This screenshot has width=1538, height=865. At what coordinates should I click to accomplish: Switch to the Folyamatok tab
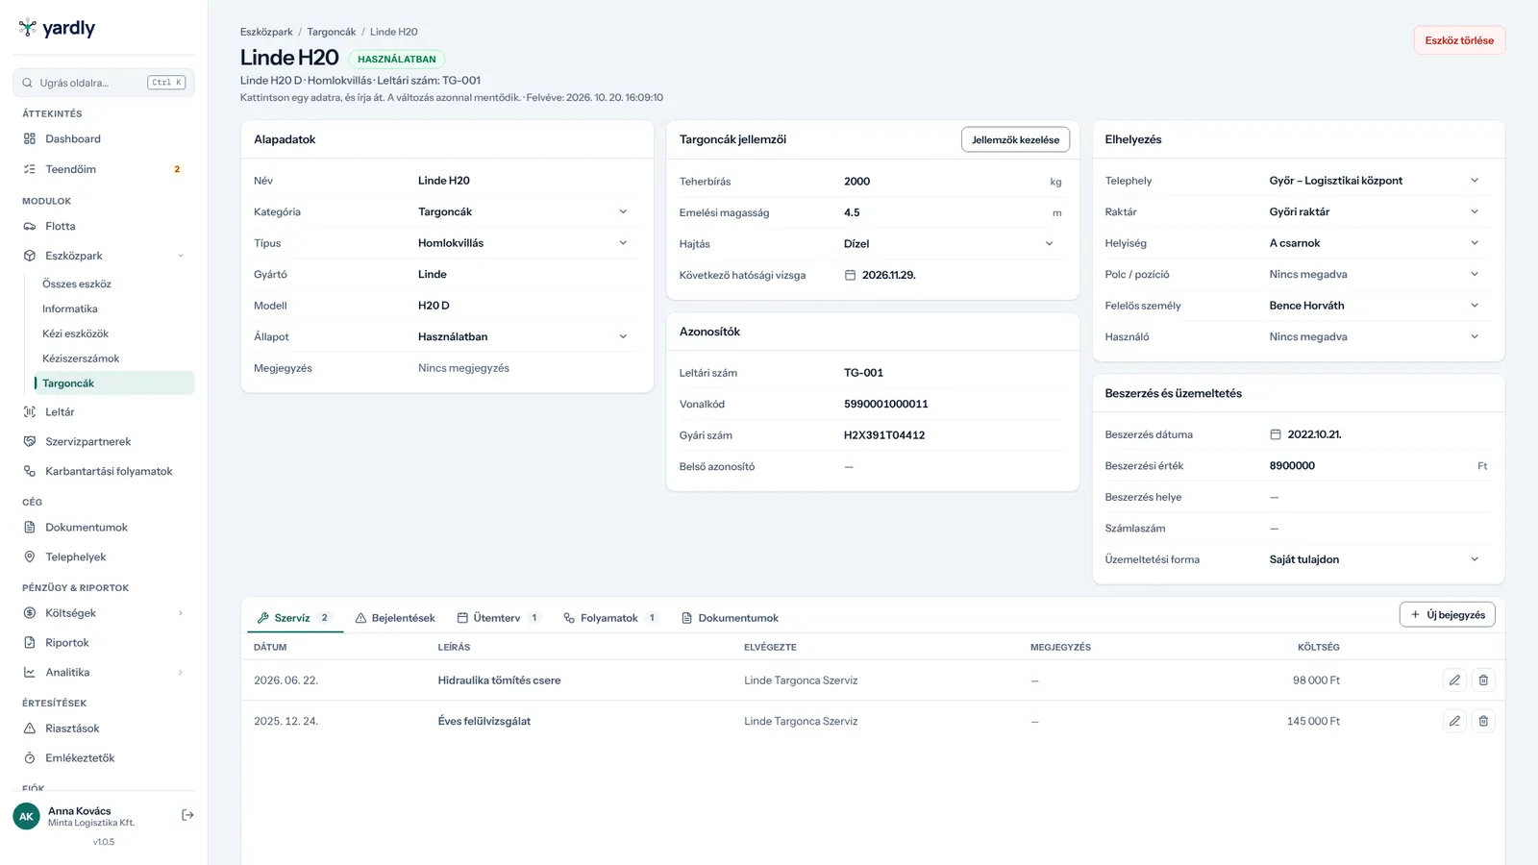(x=611, y=618)
